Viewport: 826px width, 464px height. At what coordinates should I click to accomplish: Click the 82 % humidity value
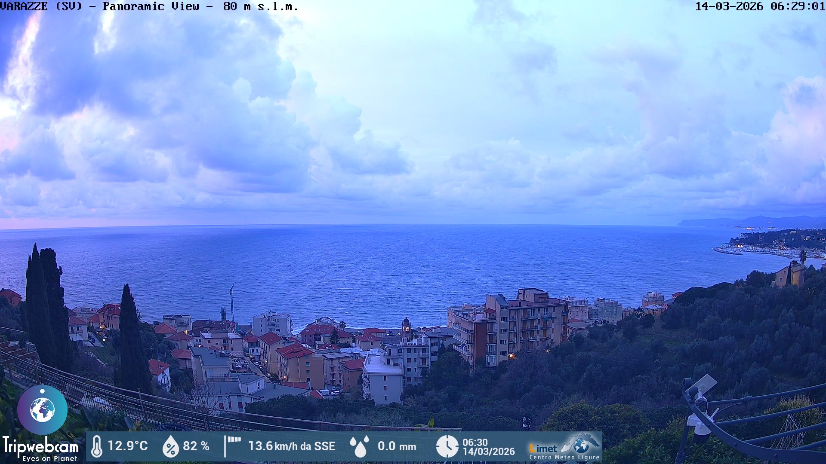(196, 446)
